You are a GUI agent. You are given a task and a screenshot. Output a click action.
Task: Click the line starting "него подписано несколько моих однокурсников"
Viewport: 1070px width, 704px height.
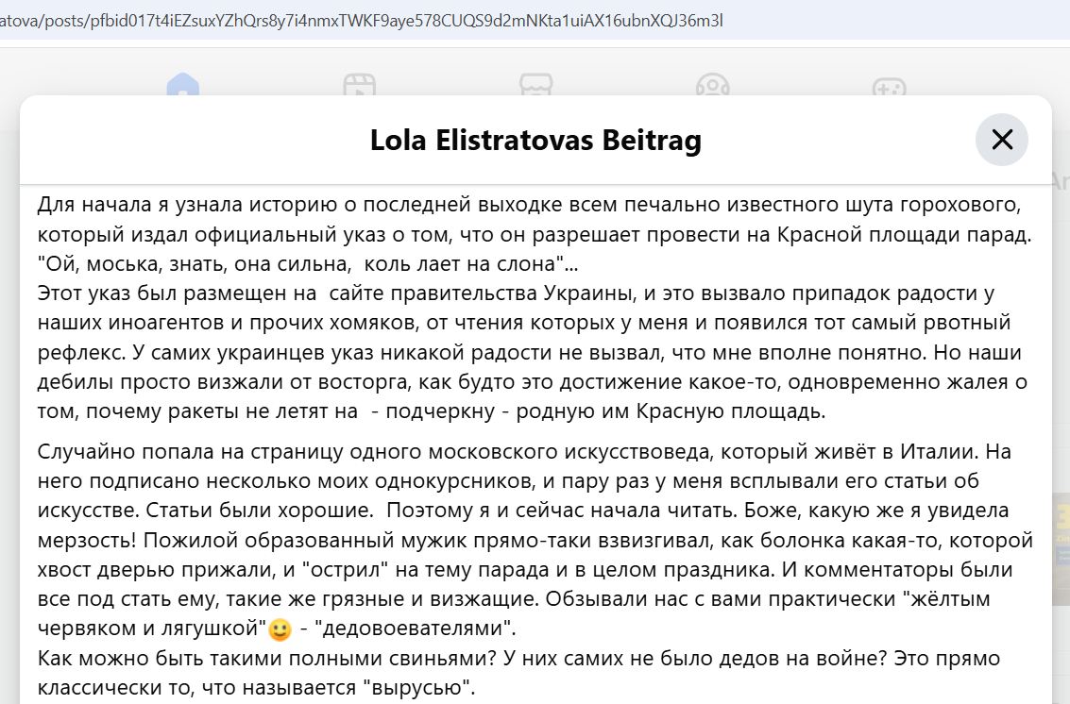(508, 481)
